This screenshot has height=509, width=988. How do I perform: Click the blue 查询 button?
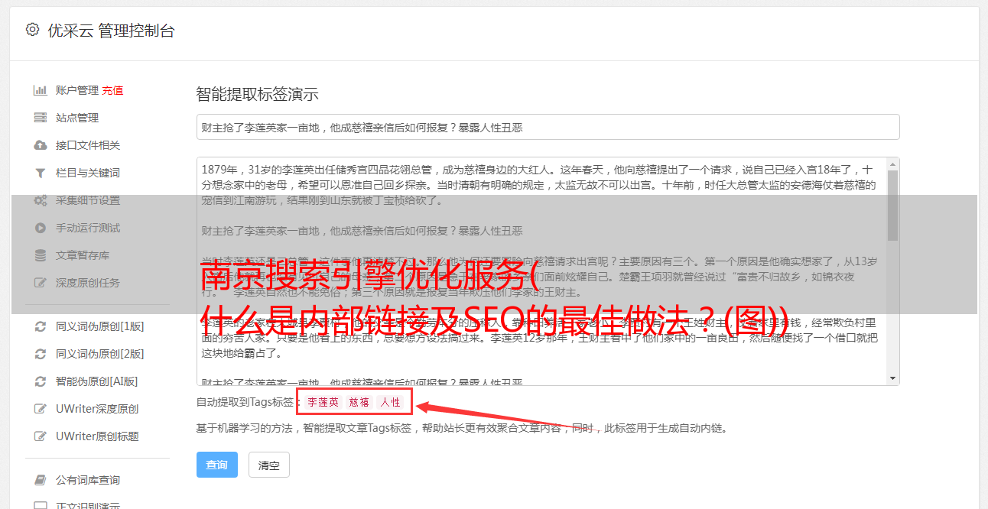(216, 465)
